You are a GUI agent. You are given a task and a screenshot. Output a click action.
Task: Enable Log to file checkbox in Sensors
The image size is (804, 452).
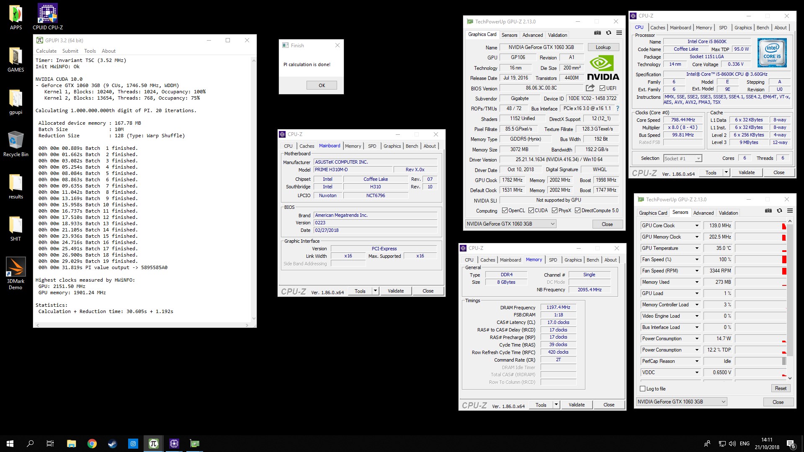coord(642,389)
